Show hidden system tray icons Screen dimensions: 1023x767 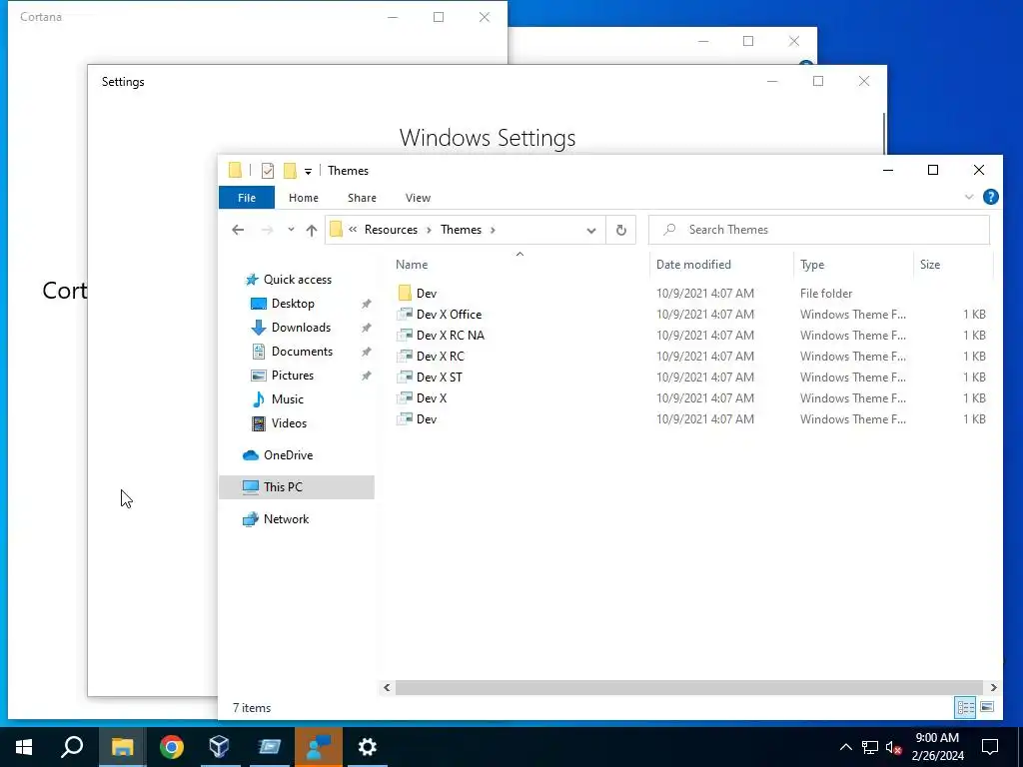845,747
